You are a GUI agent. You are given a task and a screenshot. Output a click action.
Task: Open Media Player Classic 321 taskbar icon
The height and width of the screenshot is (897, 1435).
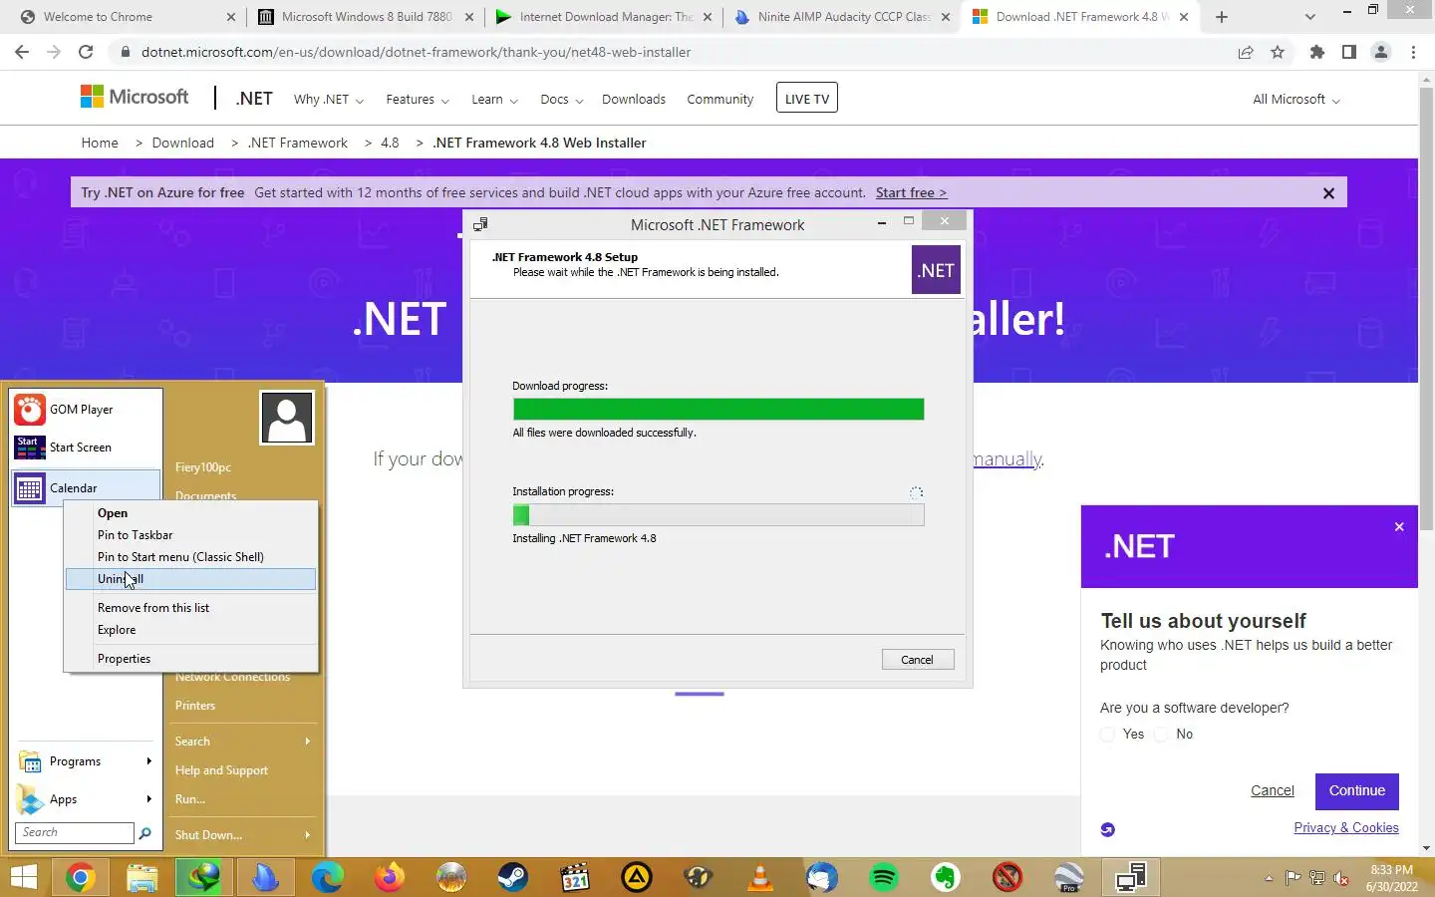pyautogui.click(x=575, y=878)
